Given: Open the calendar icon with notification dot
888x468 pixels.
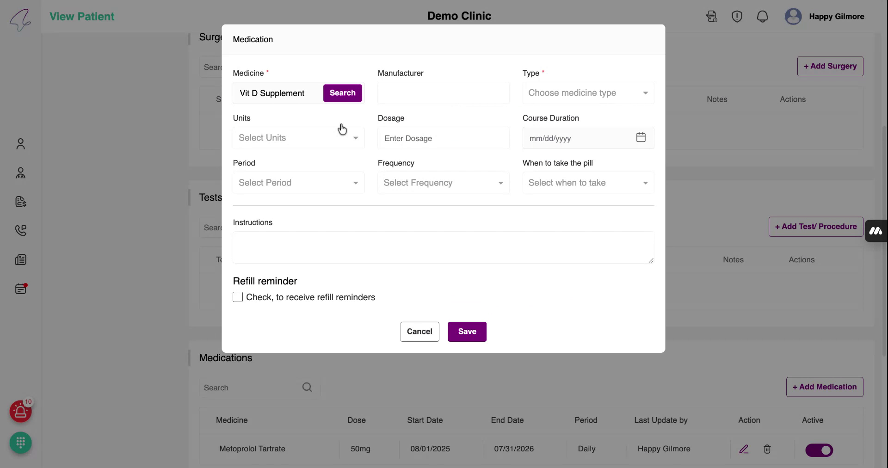Looking at the screenshot, I should (x=20, y=289).
